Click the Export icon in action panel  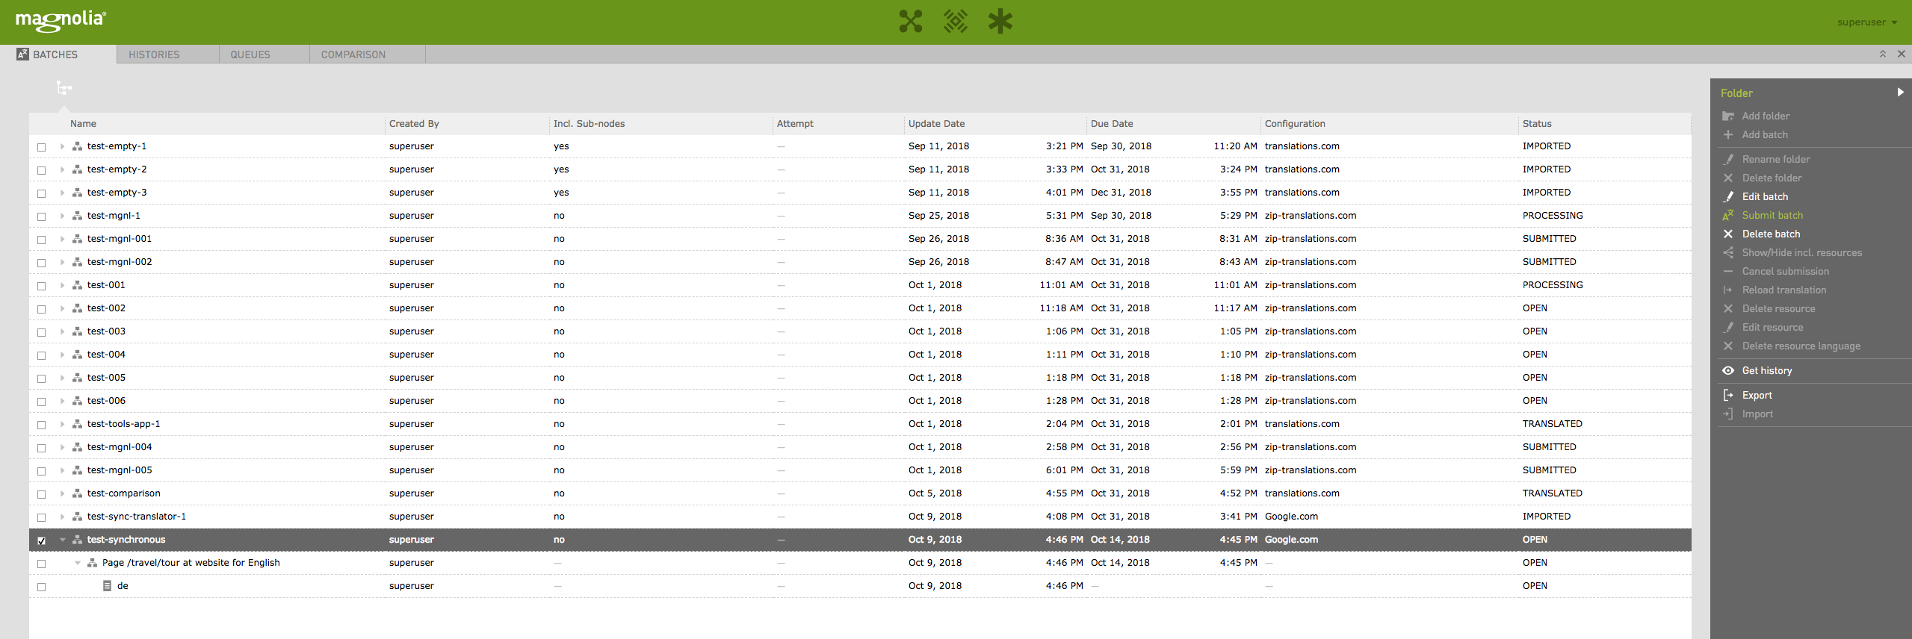tap(1728, 396)
